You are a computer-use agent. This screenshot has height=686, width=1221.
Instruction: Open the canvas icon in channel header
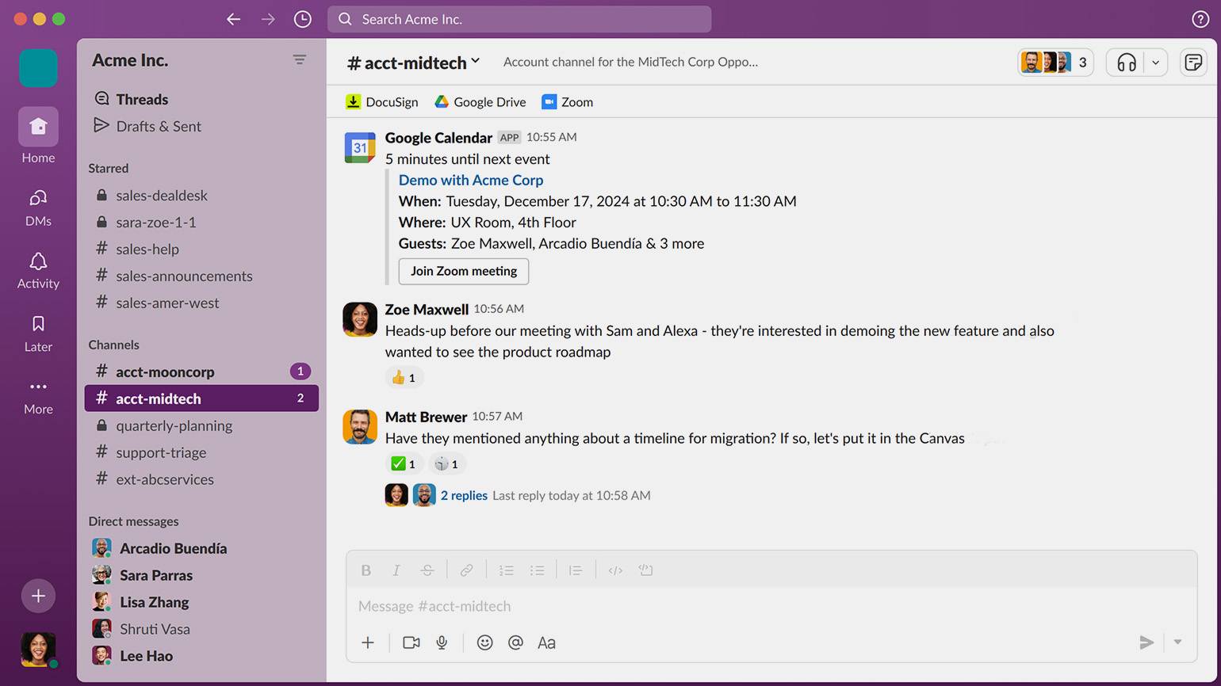tap(1193, 63)
